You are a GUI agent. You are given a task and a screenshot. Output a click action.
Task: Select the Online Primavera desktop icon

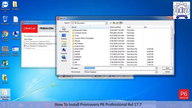[16, 51]
